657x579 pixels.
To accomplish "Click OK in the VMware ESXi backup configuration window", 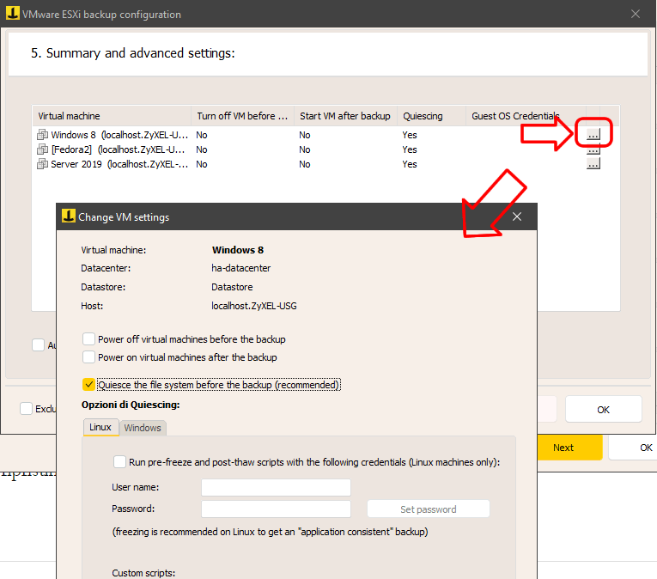I will [x=604, y=409].
